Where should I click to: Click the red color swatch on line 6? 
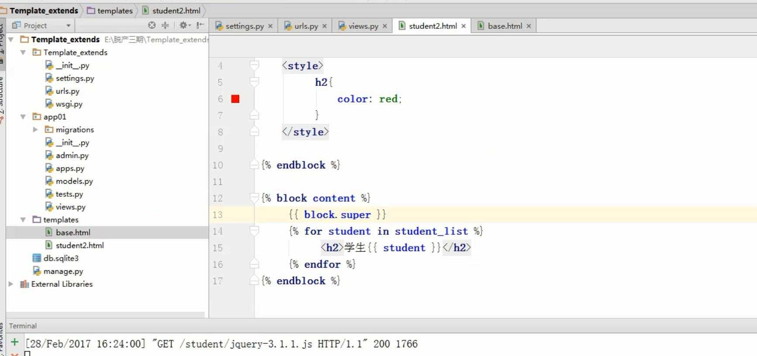pos(235,99)
